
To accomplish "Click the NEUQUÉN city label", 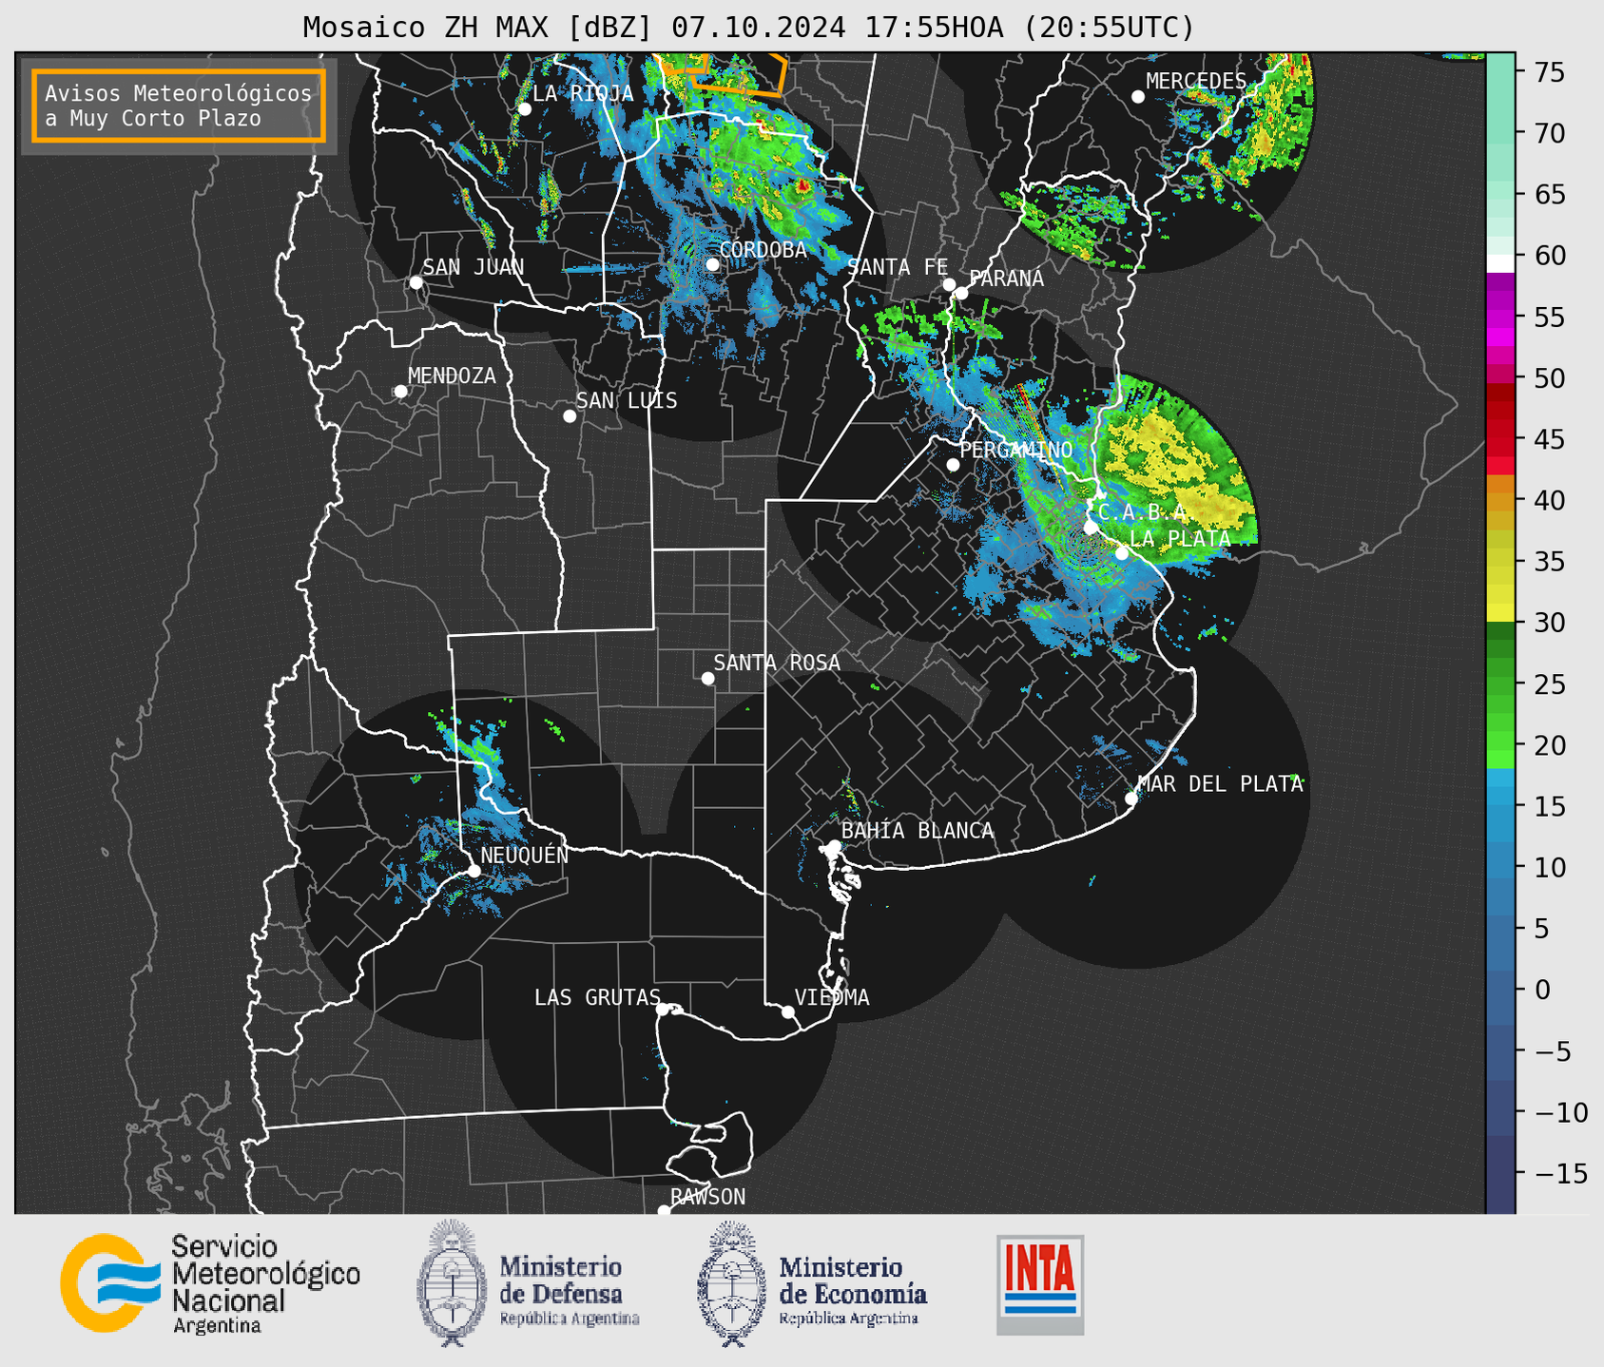I will (524, 855).
